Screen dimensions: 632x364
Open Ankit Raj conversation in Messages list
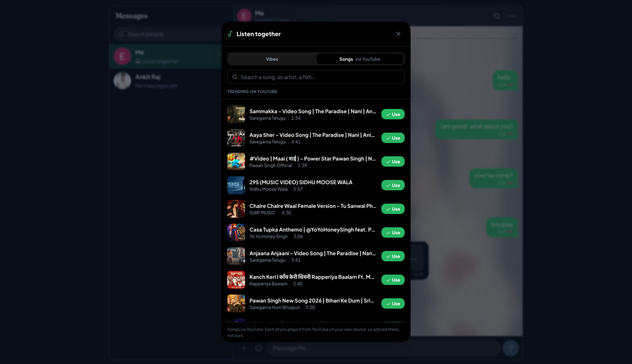166,81
